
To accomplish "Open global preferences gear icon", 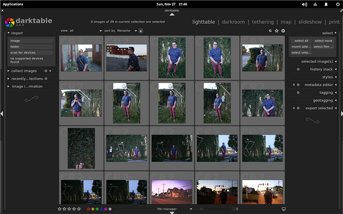I will [283, 31].
